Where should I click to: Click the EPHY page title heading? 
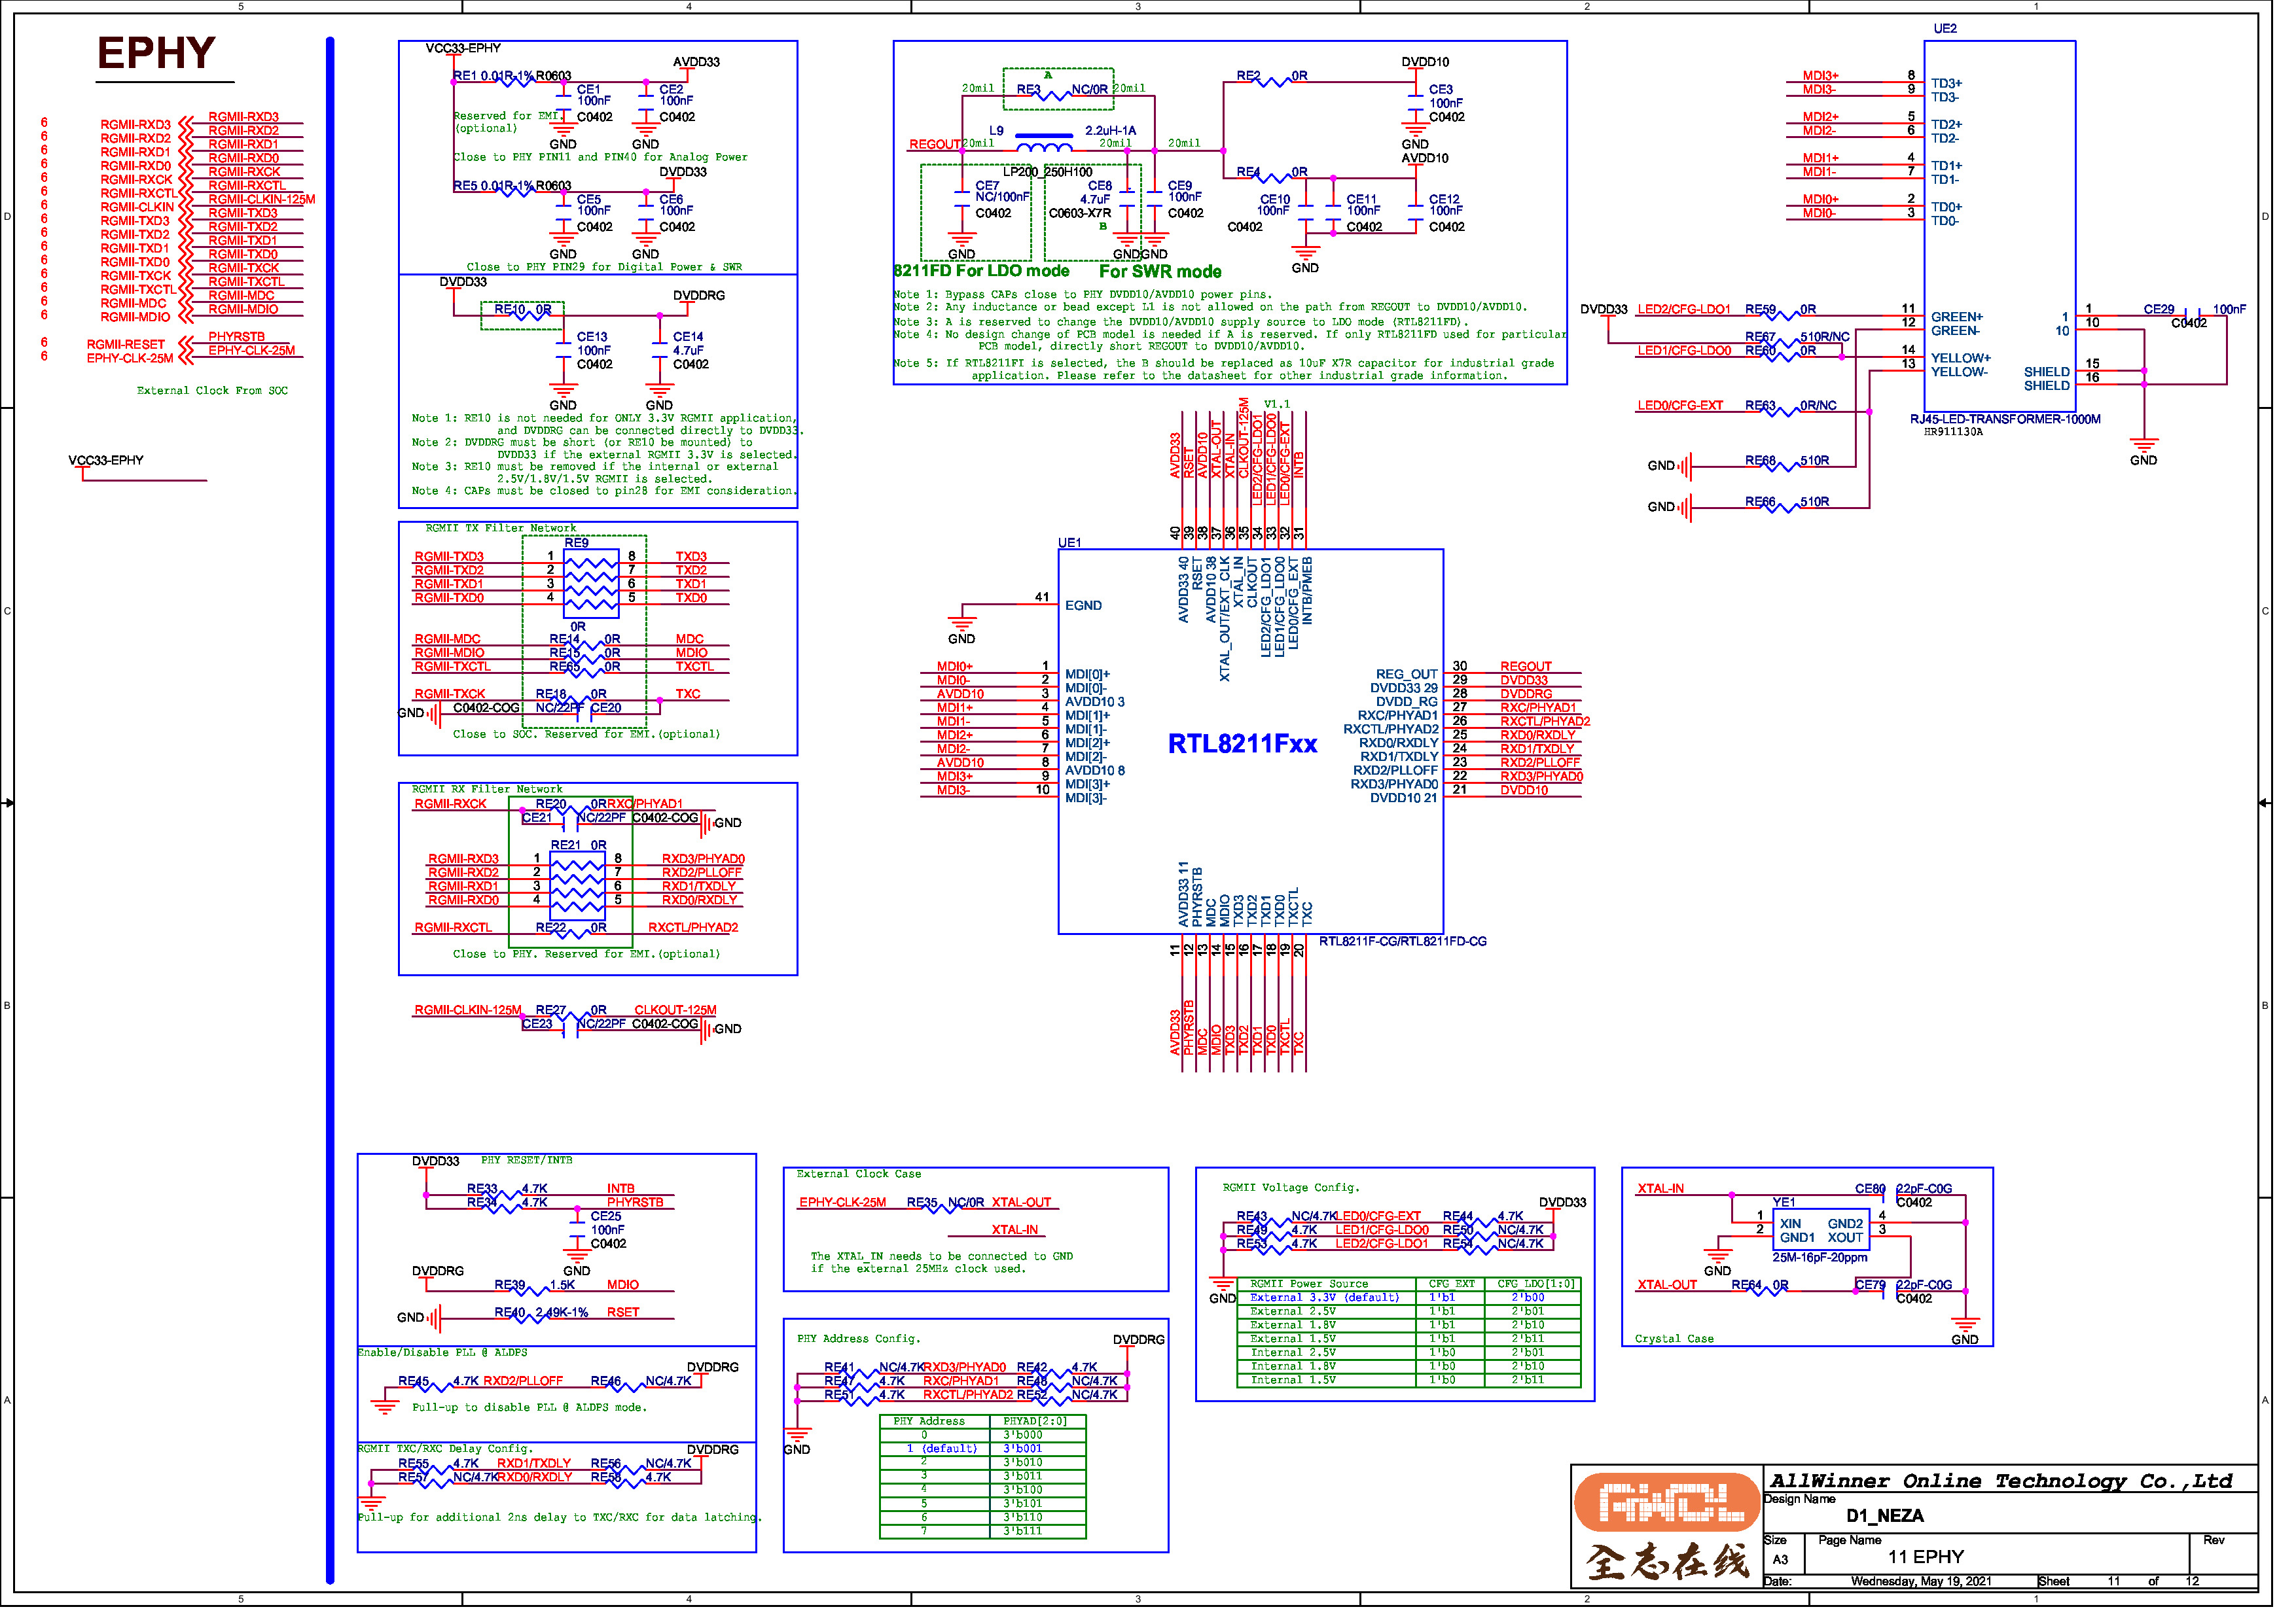tap(157, 54)
